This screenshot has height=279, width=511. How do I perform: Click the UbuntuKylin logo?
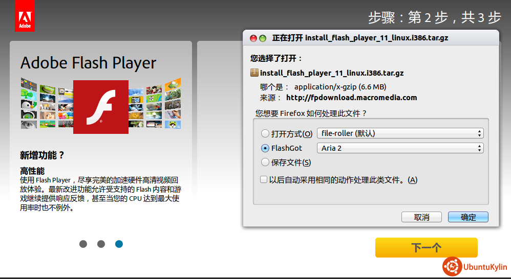coord(475,266)
